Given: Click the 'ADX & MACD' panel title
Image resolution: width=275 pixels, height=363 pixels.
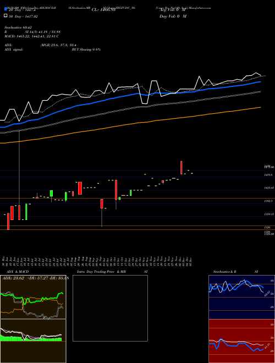Looking at the screenshot, I should coord(18,272).
